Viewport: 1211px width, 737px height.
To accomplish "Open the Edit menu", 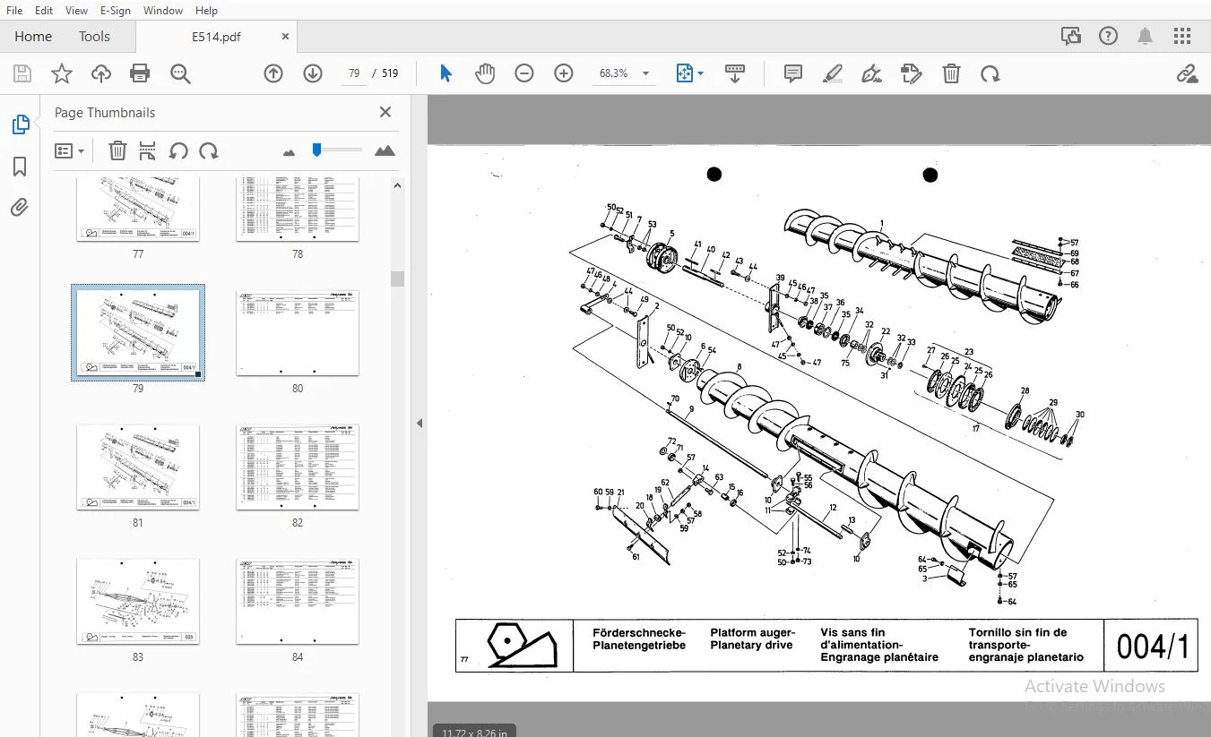I will tap(43, 11).
